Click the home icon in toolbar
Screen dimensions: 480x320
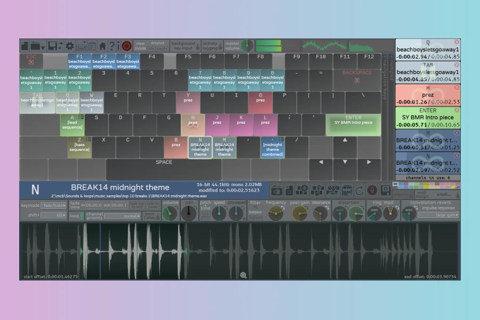click(102, 46)
